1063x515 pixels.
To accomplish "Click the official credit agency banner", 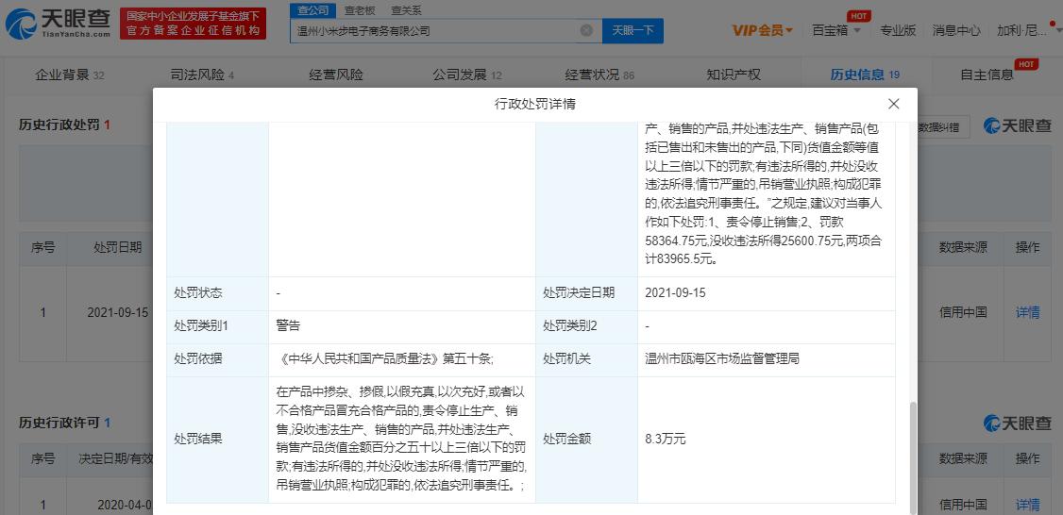I will coord(194,24).
